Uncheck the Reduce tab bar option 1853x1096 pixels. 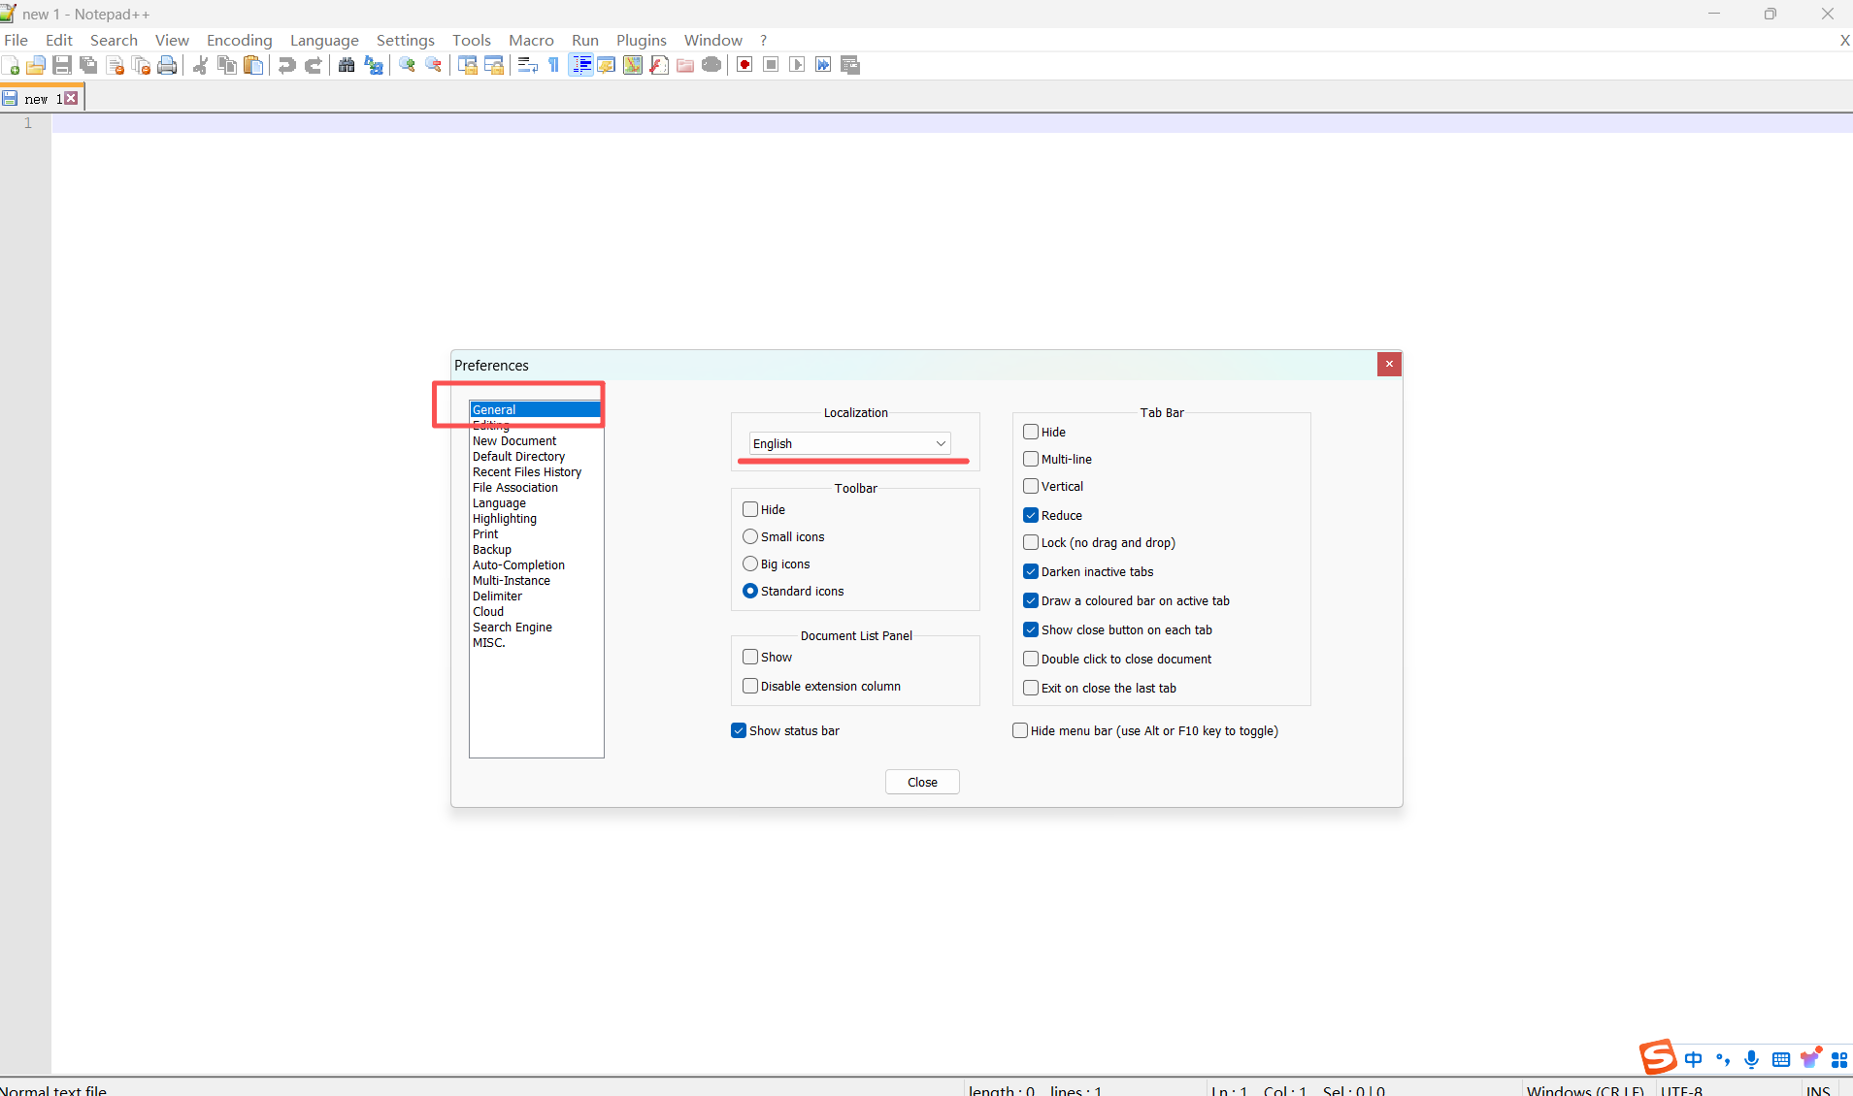[x=1031, y=515]
